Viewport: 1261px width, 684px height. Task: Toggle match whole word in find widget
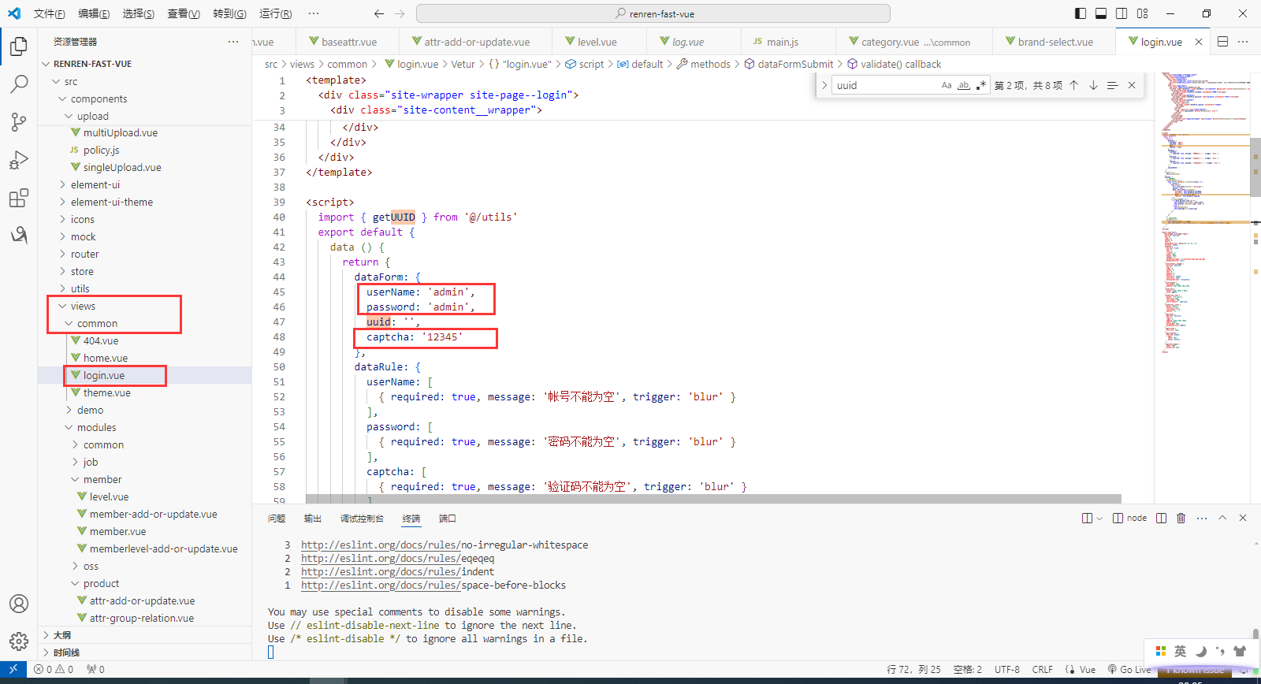pos(964,85)
